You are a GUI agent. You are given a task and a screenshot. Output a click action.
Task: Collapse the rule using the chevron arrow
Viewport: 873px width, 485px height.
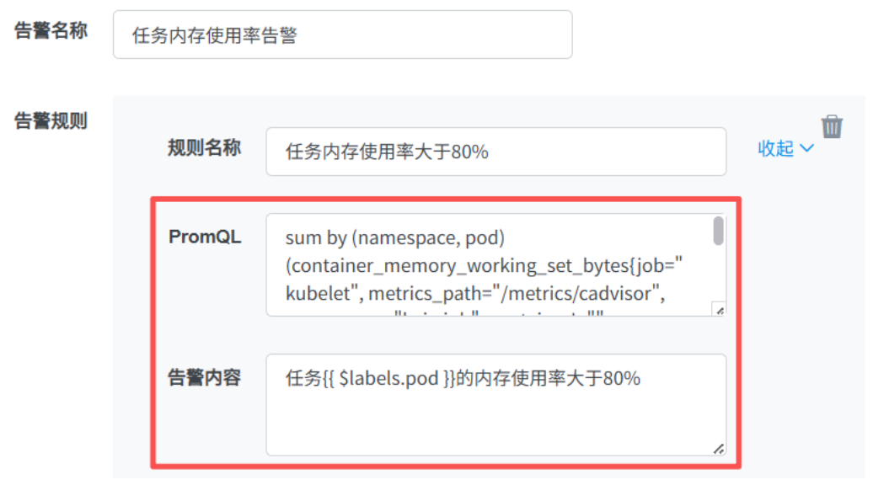click(x=806, y=149)
